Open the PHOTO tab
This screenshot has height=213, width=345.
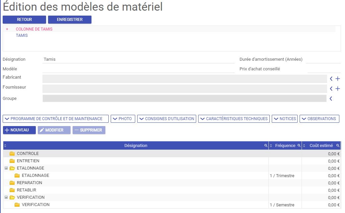point(123,119)
